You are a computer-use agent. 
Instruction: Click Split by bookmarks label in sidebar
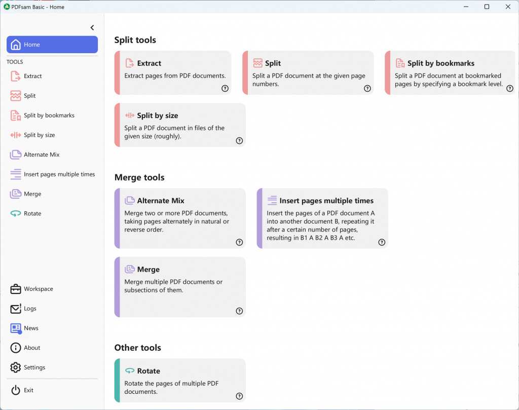pyautogui.click(x=49, y=116)
